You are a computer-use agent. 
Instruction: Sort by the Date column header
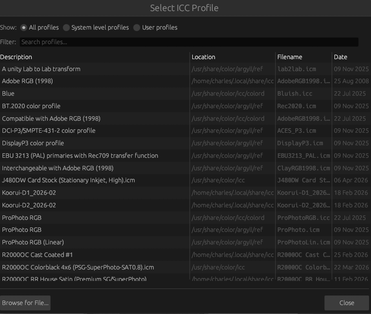pyautogui.click(x=340, y=57)
